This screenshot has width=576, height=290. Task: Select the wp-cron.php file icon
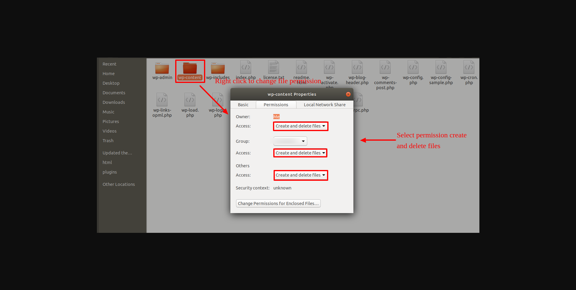click(469, 67)
